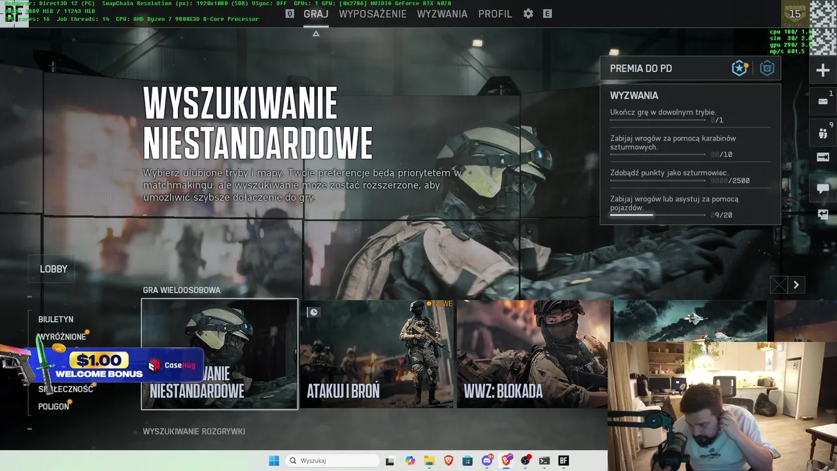Click the arrow-to-bar icon in right sidebar
The width and height of the screenshot is (837, 471).
point(823,157)
